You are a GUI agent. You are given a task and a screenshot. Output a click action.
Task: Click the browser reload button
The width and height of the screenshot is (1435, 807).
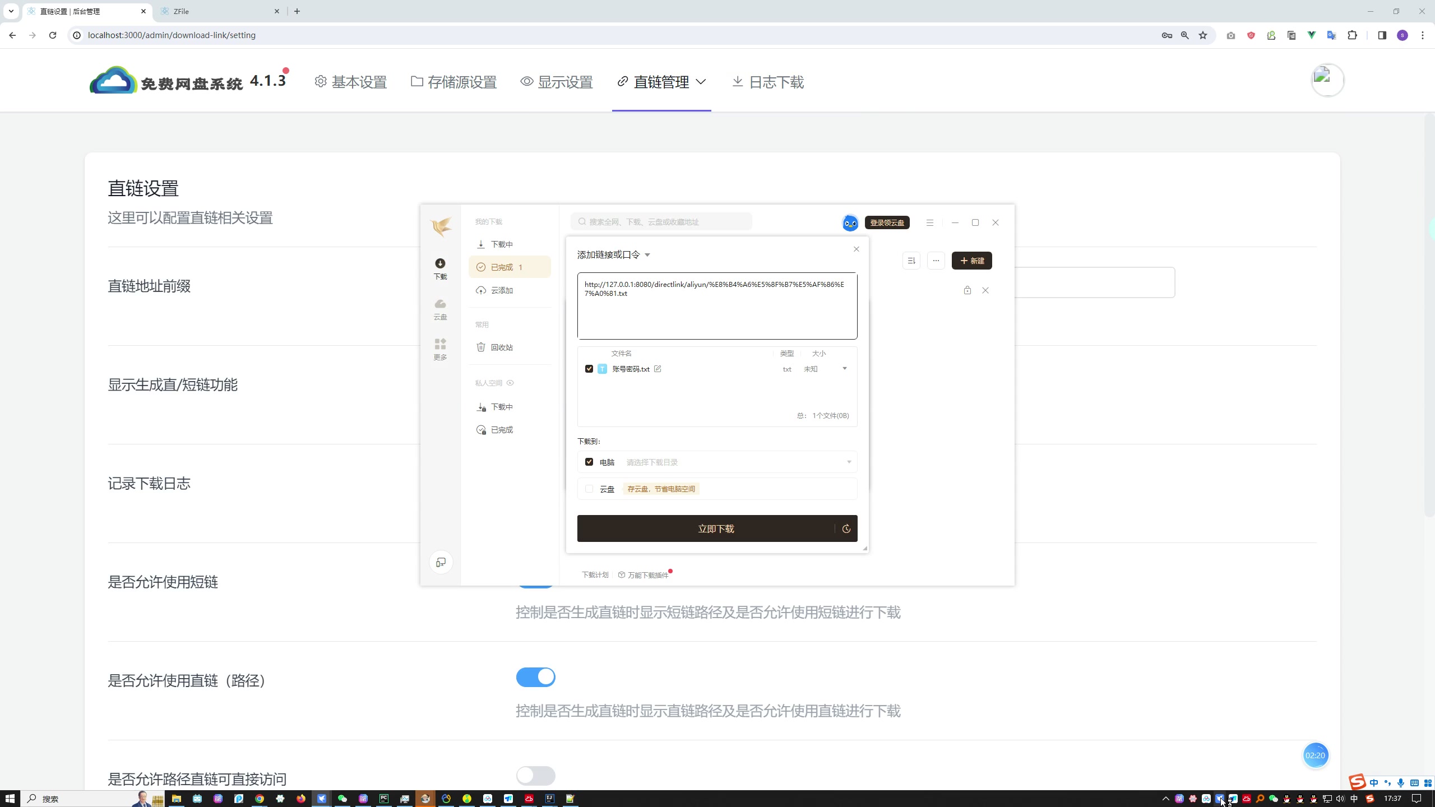click(53, 35)
